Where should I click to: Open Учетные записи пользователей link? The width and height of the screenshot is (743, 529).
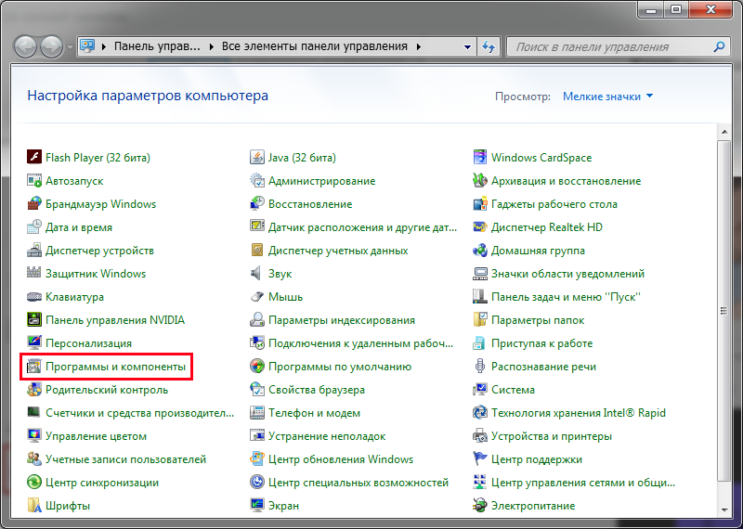125,459
